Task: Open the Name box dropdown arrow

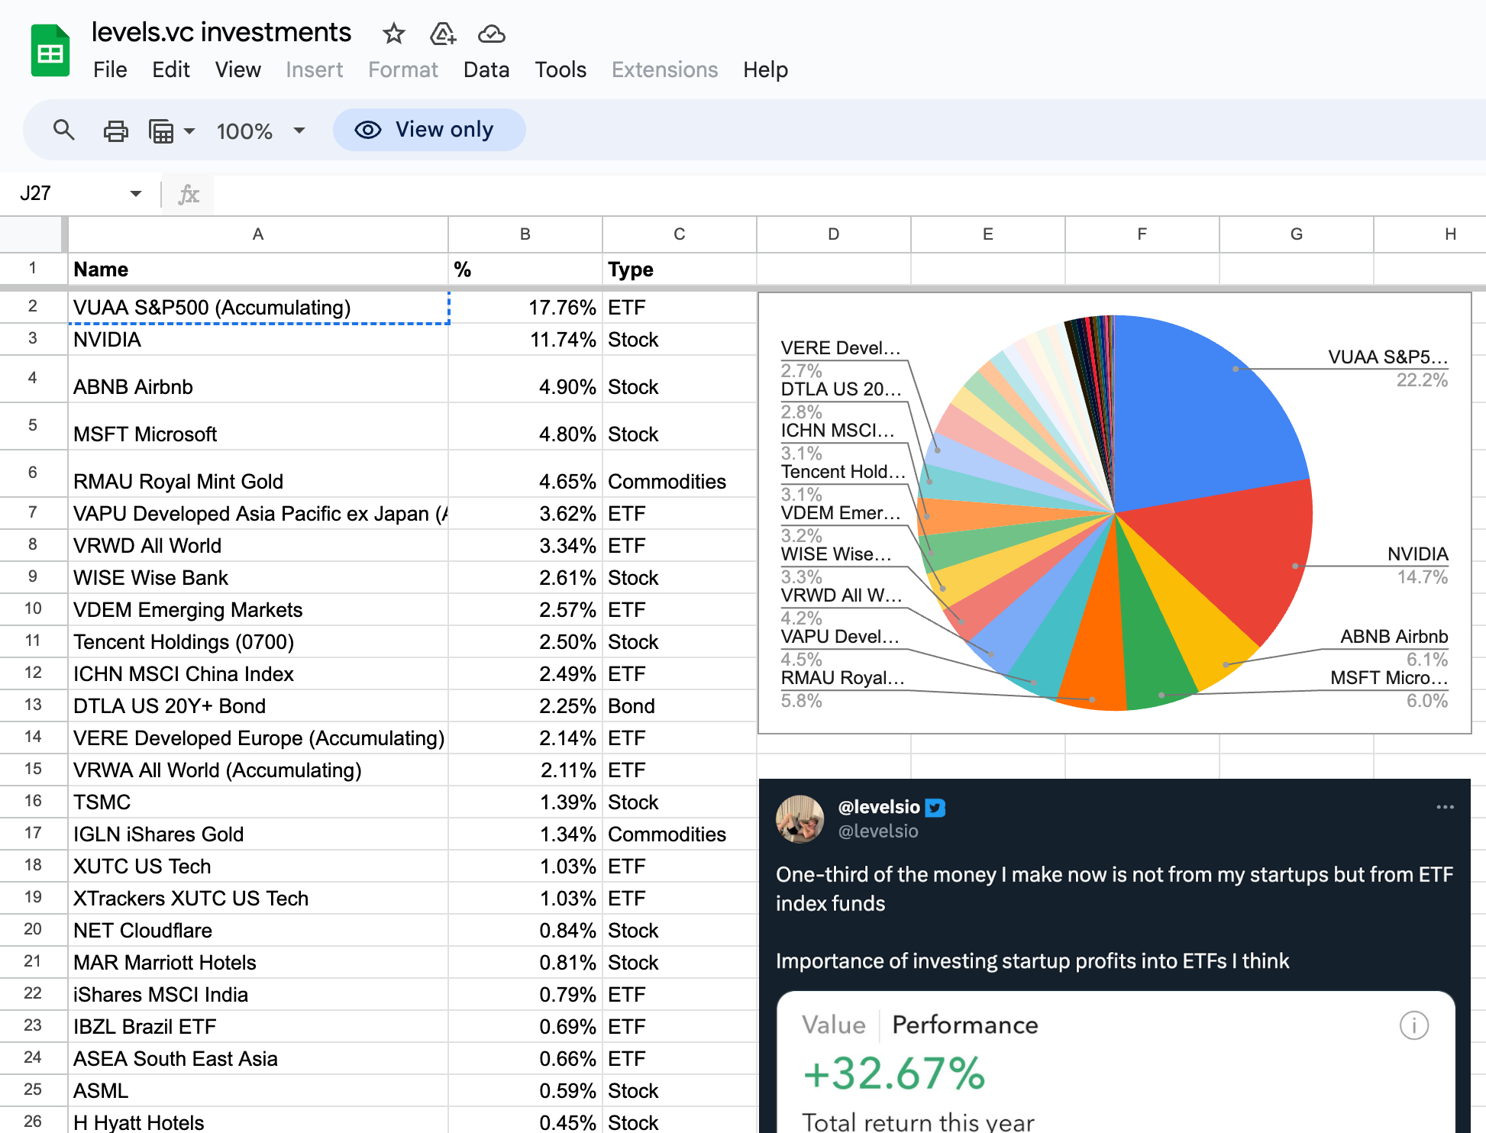Action: (x=136, y=194)
